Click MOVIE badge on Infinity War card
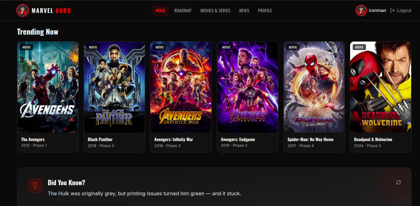Screen dimensions: 420x206 (160, 47)
